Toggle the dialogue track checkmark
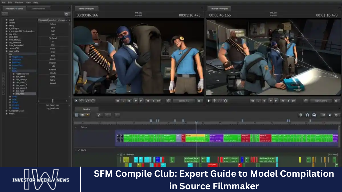Viewport: 342px width, 192px height. point(124,154)
